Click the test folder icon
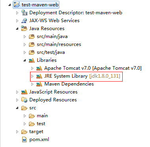This screenshot has height=147, width=150. tap(32, 124)
